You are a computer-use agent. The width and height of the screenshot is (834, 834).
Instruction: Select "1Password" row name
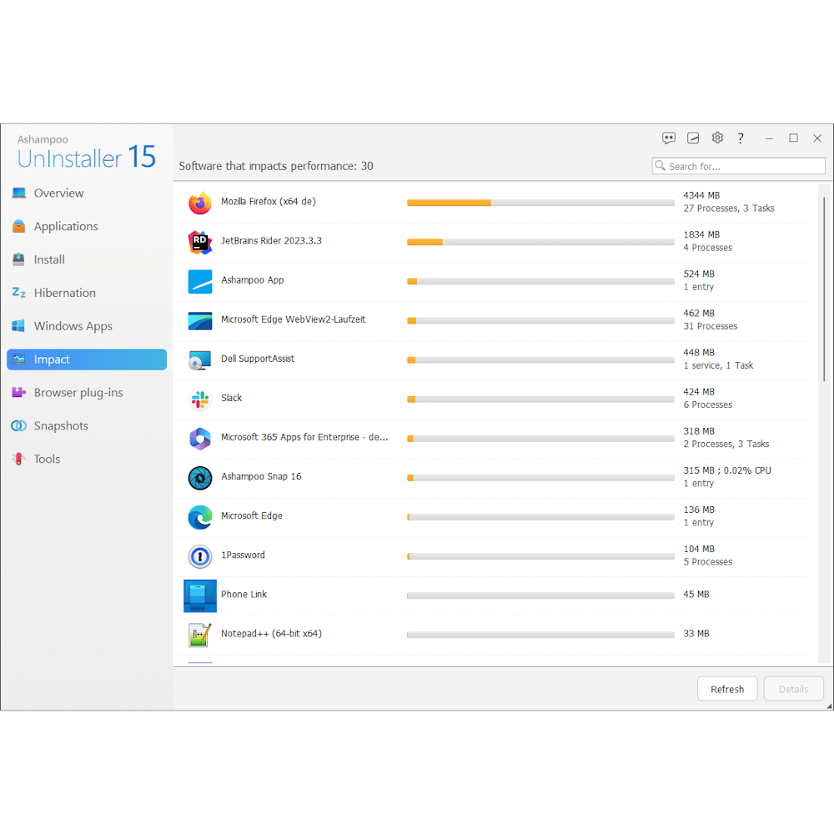243,555
